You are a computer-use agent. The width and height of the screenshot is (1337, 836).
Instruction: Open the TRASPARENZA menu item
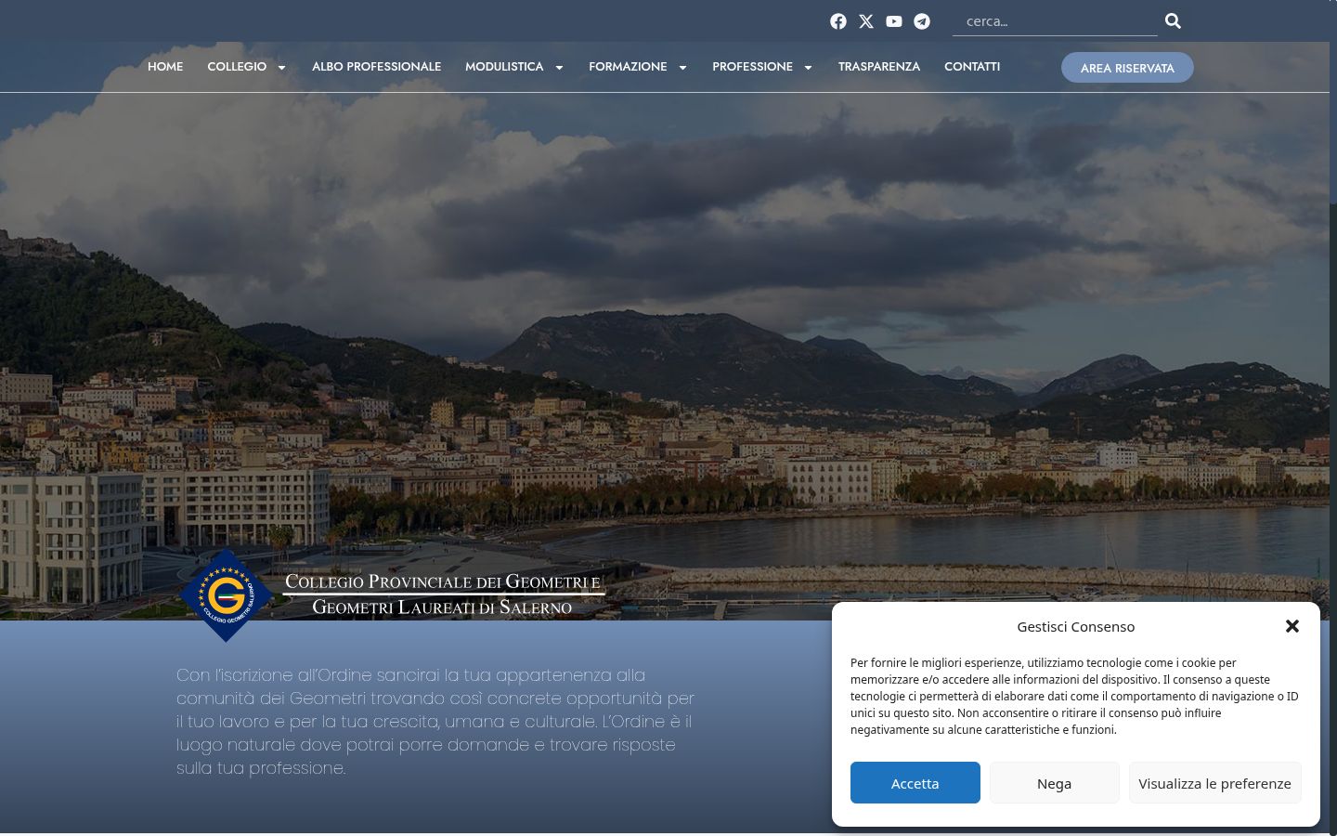coord(879,66)
